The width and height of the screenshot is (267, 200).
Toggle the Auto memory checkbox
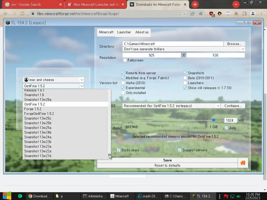coord(226,128)
